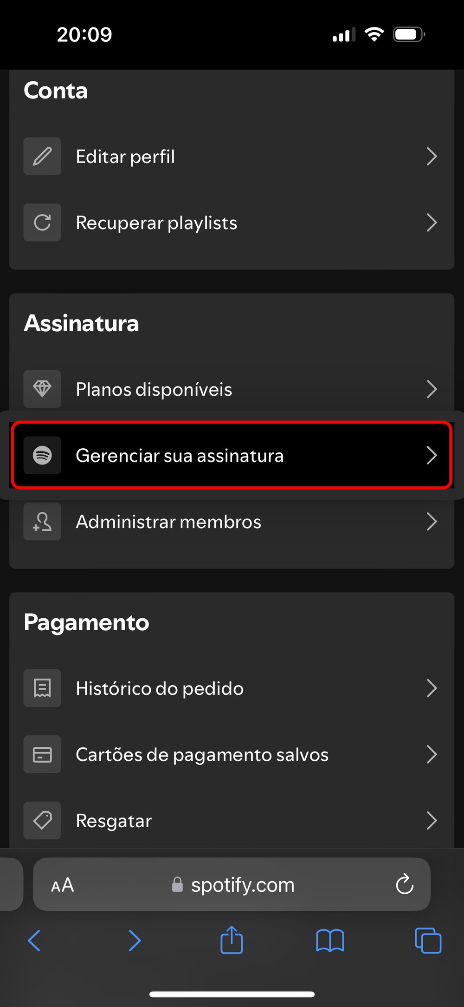Tap the card icon for saved payment cards
Viewport: 464px width, 1007px height.
[42, 754]
